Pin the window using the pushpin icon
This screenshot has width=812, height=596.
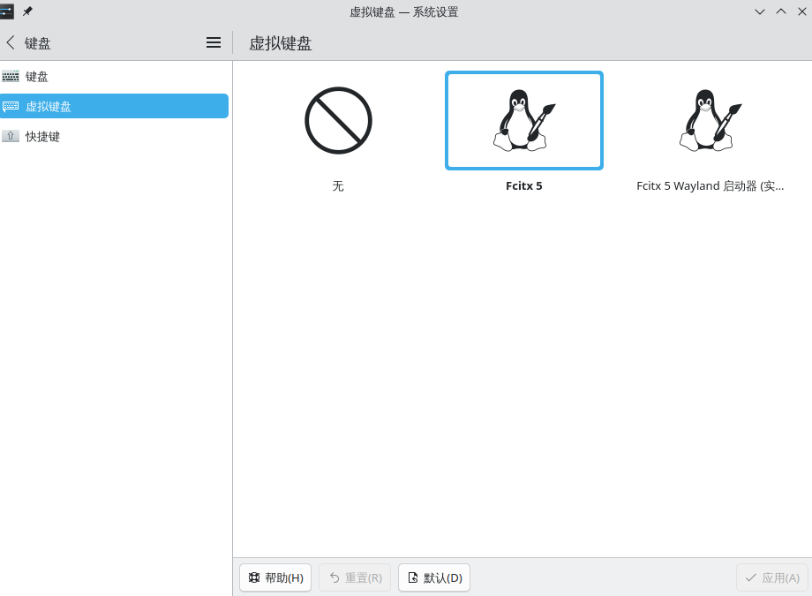[27, 11]
